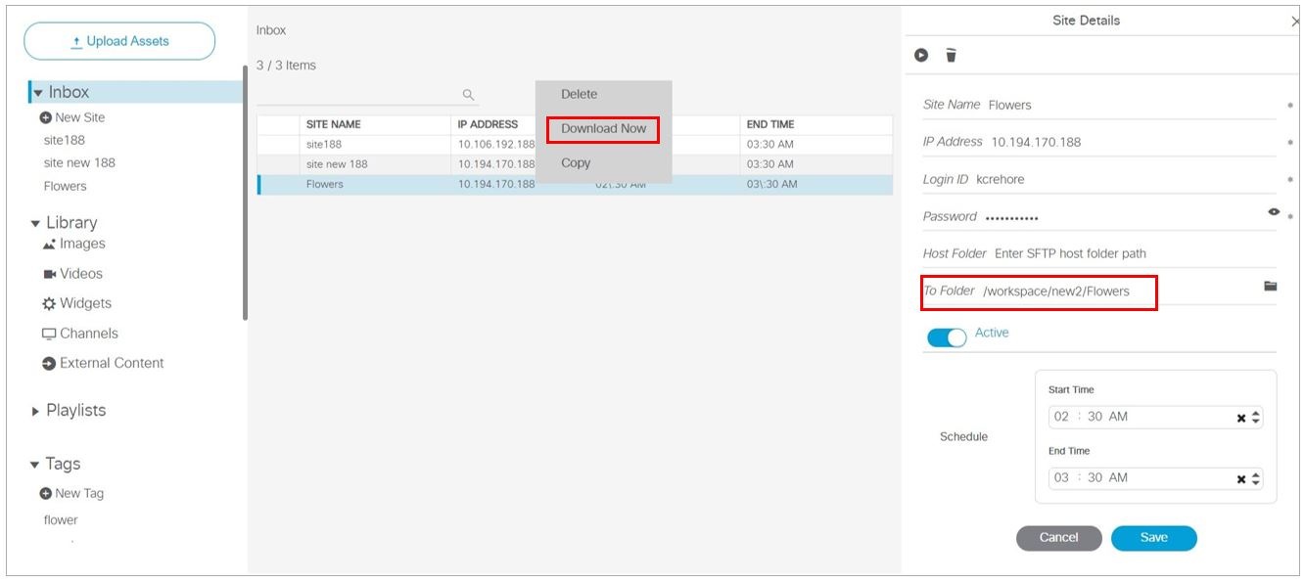Open the Images library icon

tap(49, 245)
